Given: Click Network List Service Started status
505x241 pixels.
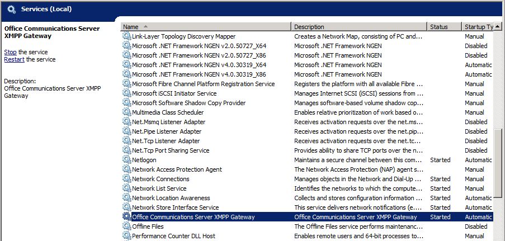Looking at the screenshot, I should tap(440, 188).
